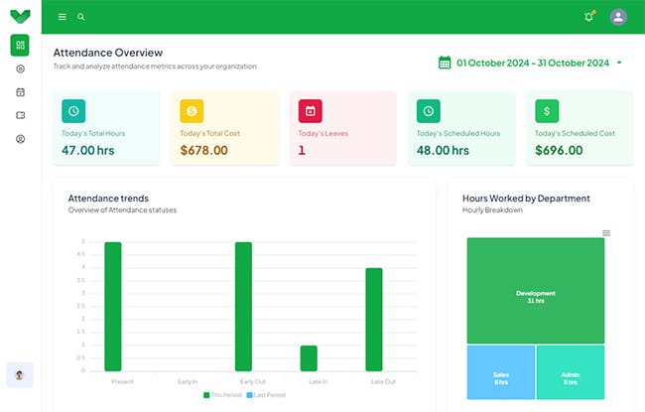
Task: Click the green app logo
Action: pos(20,17)
